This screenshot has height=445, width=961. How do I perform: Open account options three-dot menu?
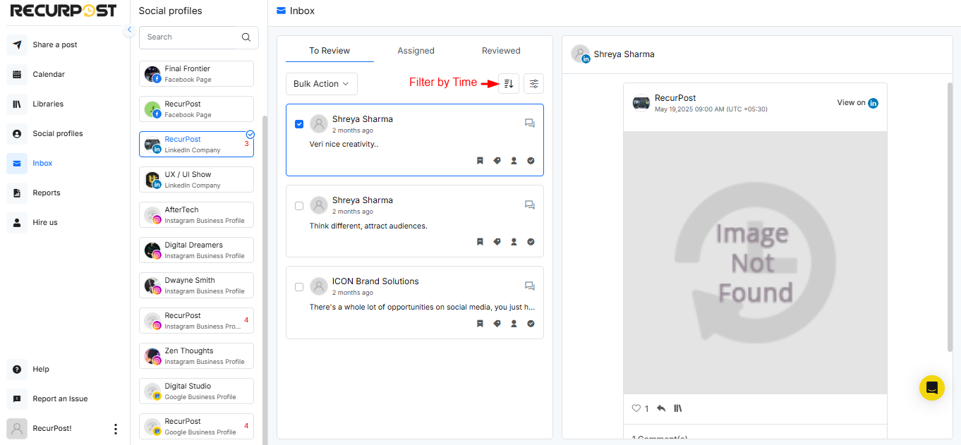pyautogui.click(x=116, y=428)
